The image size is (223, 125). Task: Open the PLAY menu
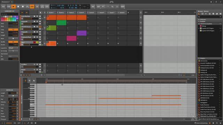(9, 7)
